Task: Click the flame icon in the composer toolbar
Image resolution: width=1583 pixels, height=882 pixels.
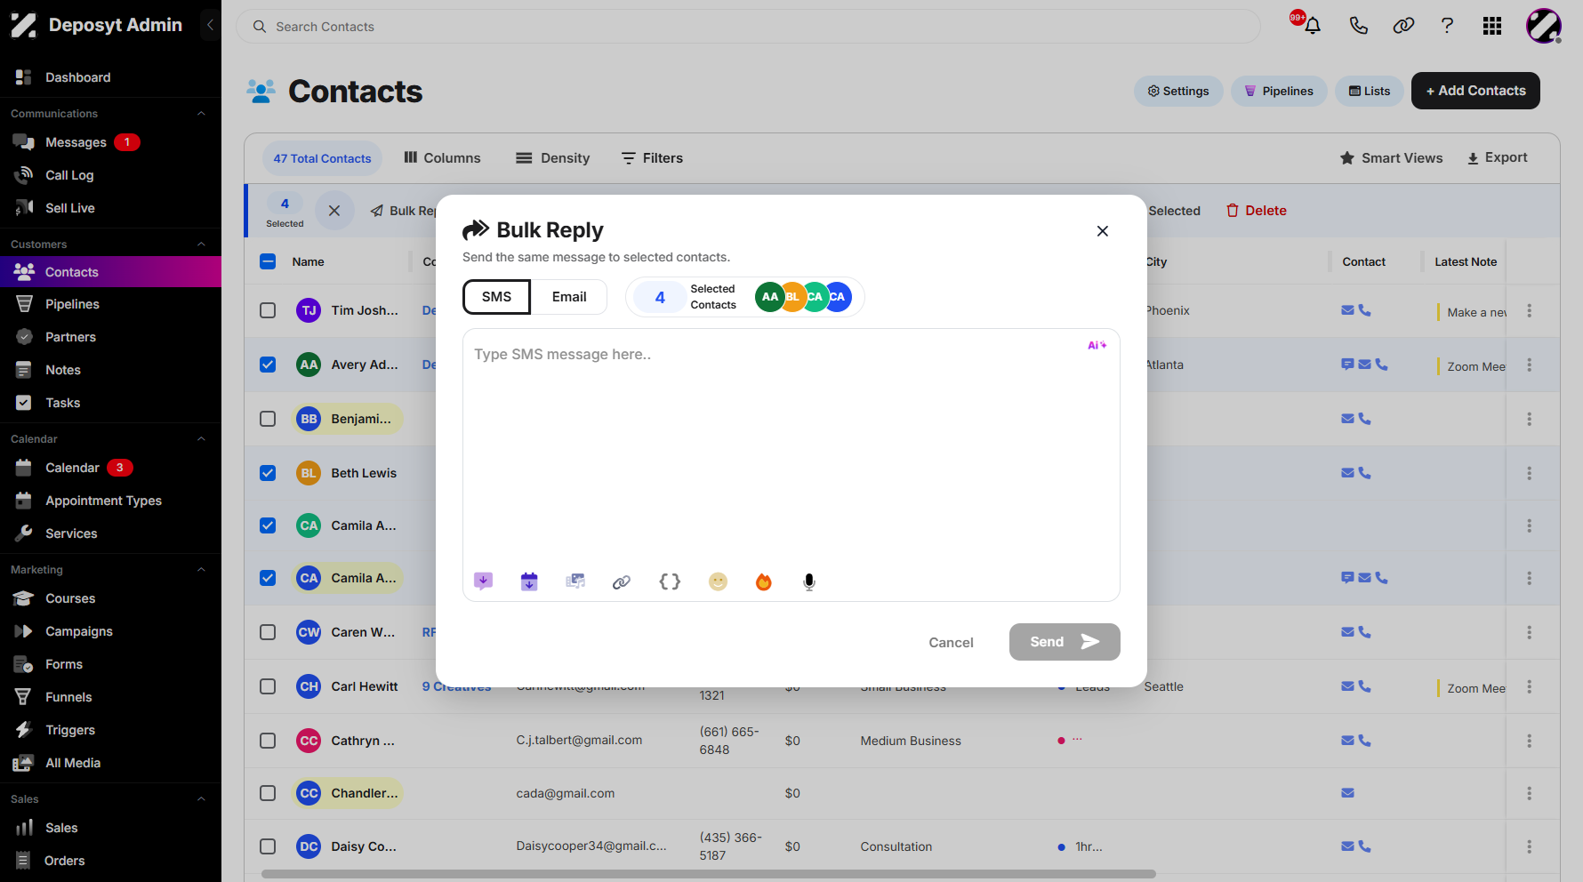Action: tap(763, 581)
